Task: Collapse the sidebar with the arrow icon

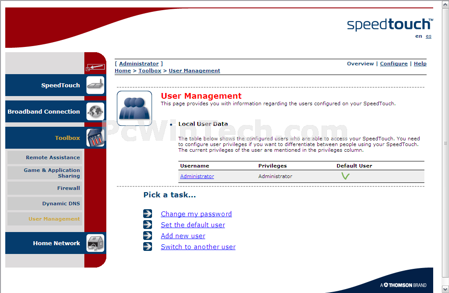Action: (96, 67)
